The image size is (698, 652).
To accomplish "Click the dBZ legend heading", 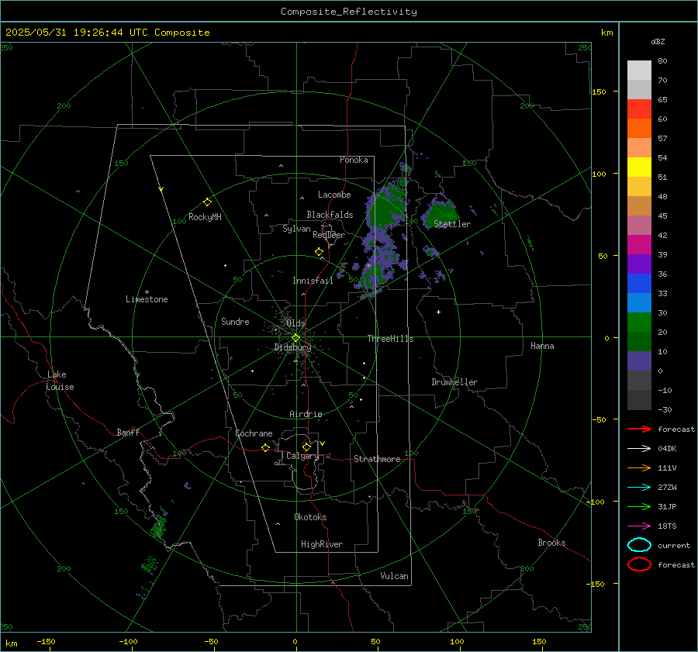I will click(x=658, y=42).
